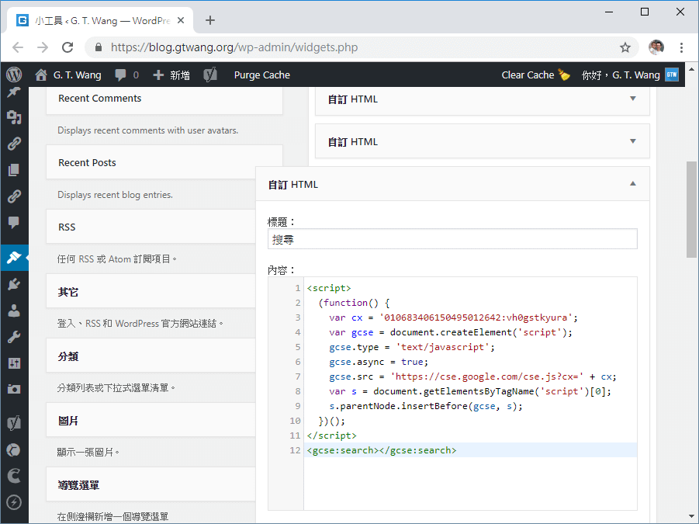This screenshot has width=699, height=524.
Task: Open the Media library icon
Action: [14, 116]
